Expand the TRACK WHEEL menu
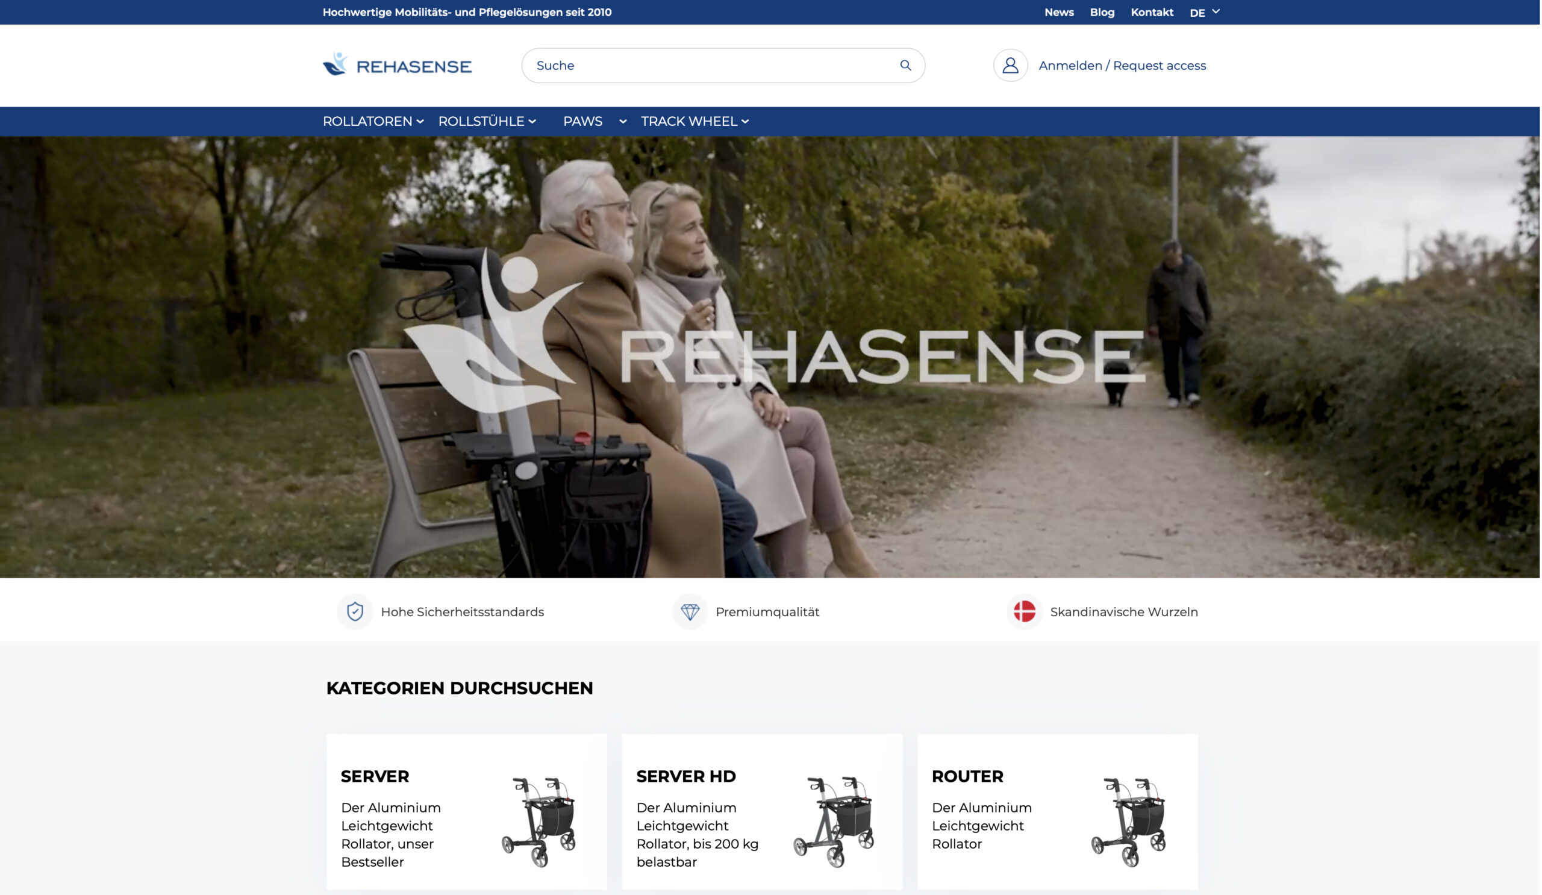 pyautogui.click(x=695, y=121)
